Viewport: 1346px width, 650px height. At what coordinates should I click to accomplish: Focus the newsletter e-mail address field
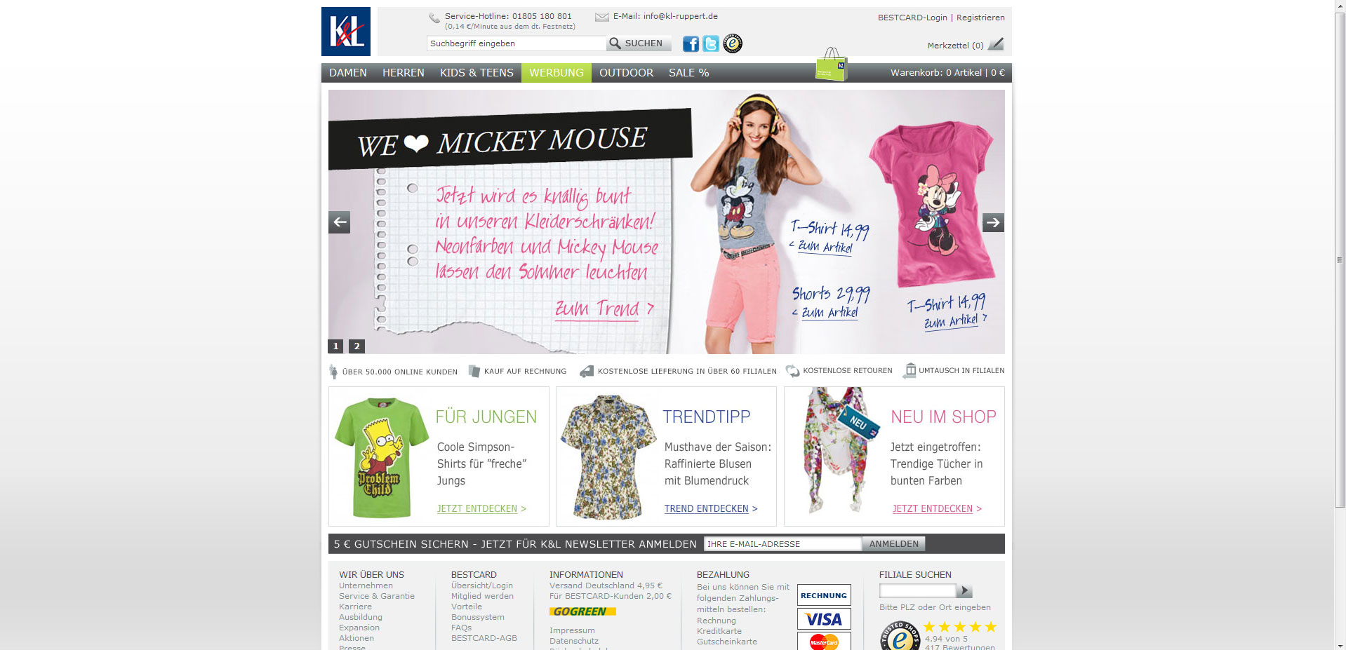(x=782, y=544)
